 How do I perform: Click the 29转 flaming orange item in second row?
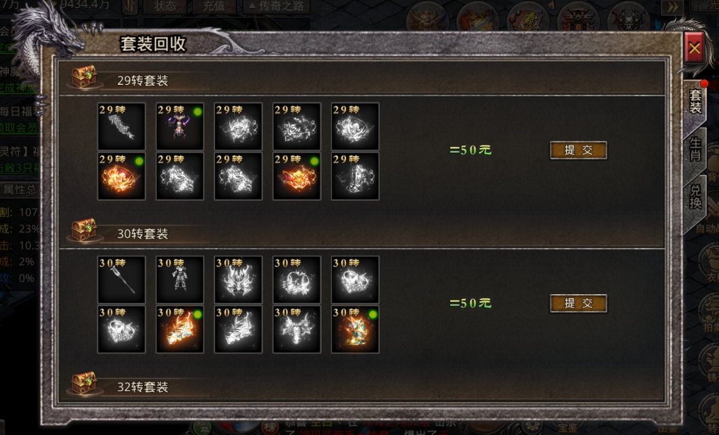tap(121, 176)
